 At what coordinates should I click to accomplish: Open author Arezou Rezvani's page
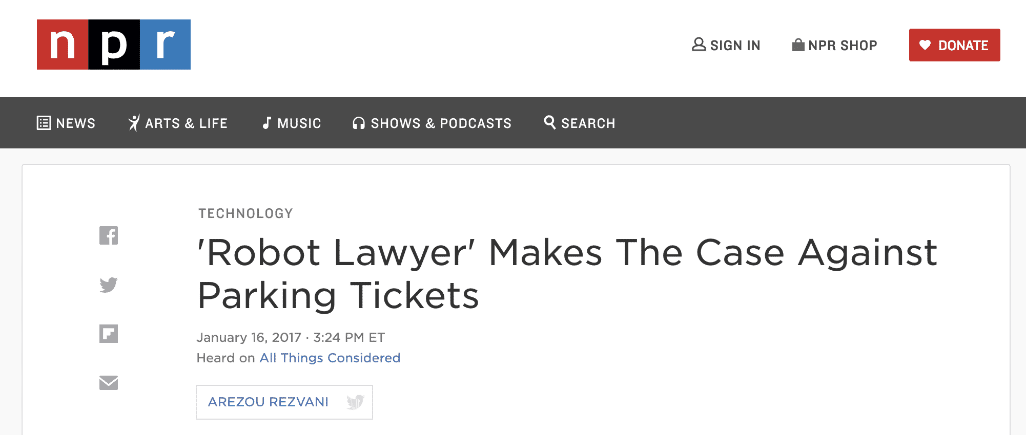click(268, 402)
